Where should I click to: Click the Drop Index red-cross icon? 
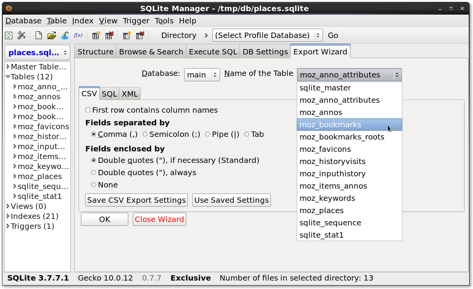140,35
